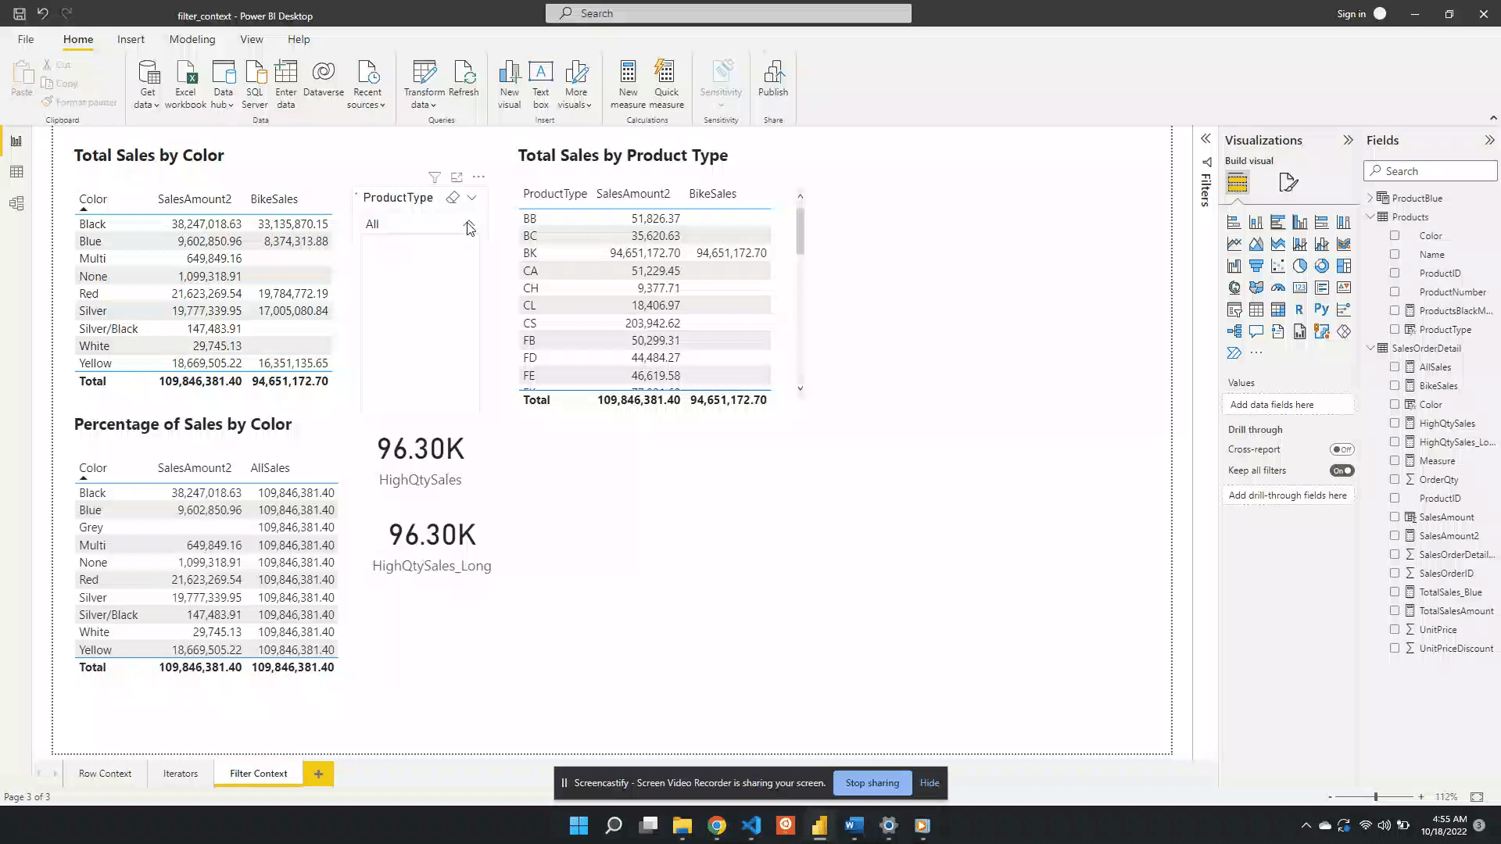
Task: Switch to Data view in sidebar
Action: (16, 172)
